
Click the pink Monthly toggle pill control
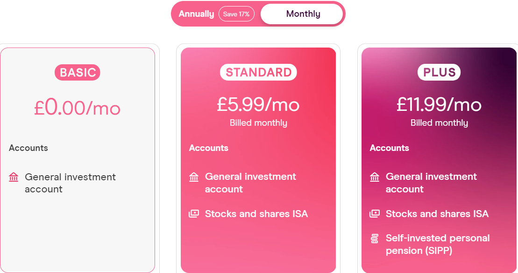point(258,14)
